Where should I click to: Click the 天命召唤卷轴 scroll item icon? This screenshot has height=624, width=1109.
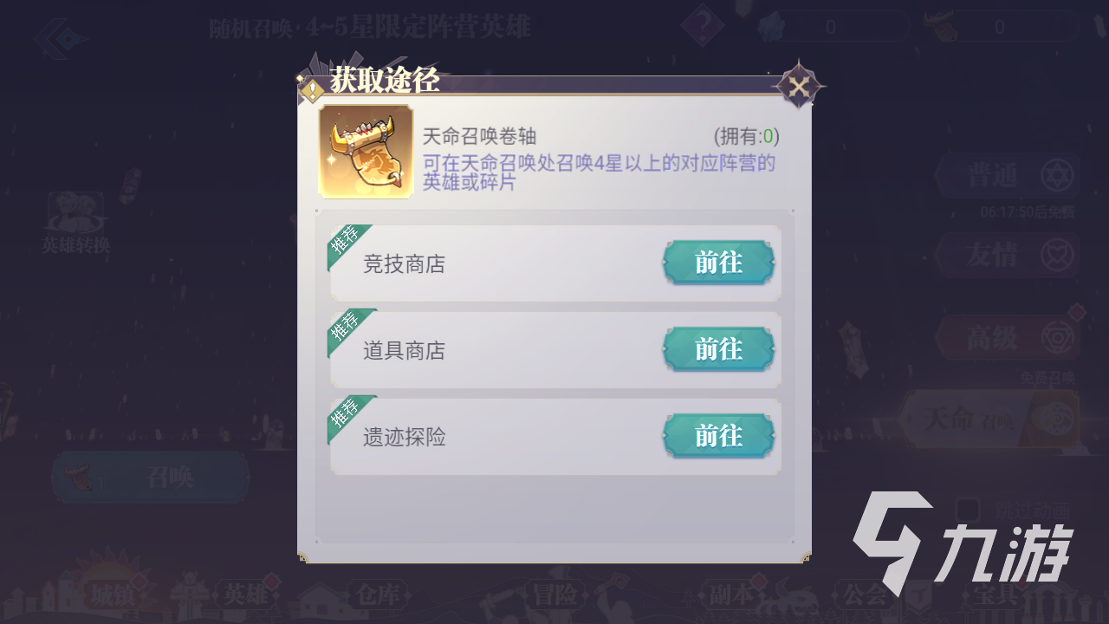(366, 152)
